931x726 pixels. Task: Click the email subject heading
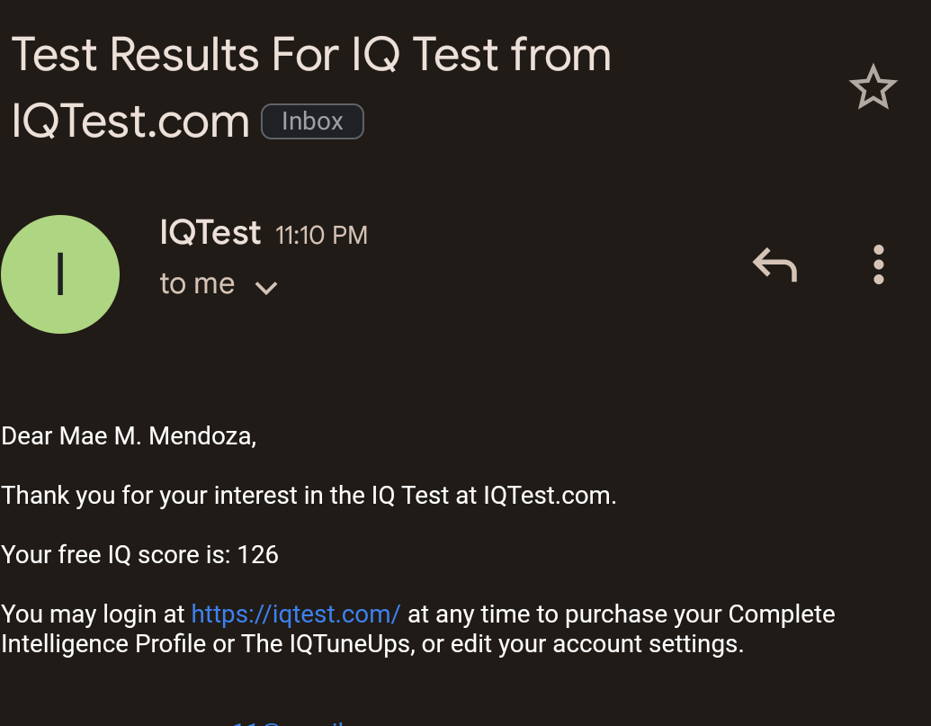tap(310, 85)
